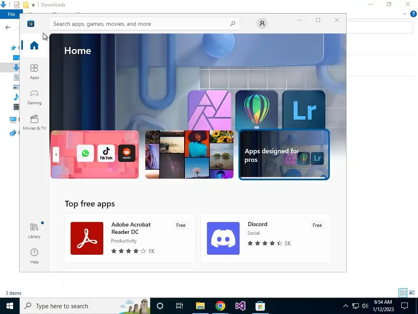Click the Discord app title
The image size is (418, 314).
pyautogui.click(x=258, y=224)
